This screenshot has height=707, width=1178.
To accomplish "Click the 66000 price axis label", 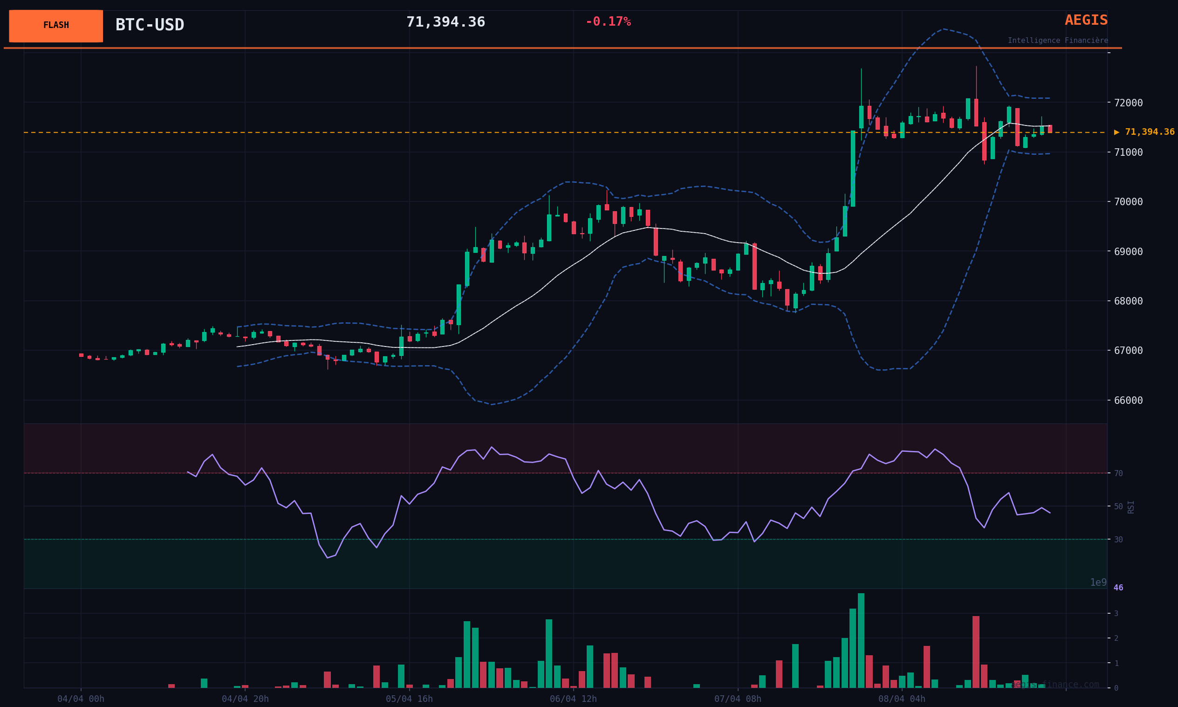I will [x=1129, y=401].
